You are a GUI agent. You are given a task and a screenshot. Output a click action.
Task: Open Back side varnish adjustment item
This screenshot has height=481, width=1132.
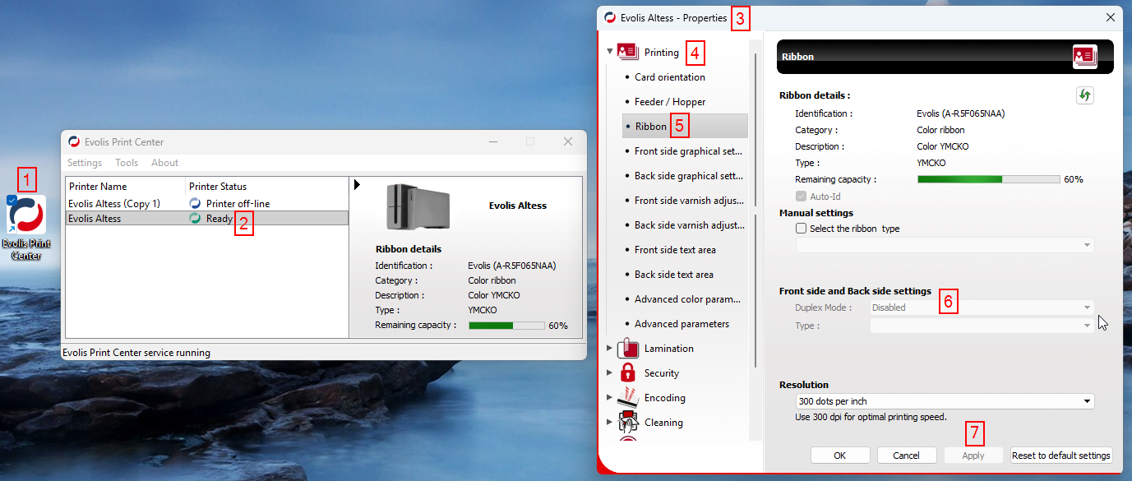click(688, 225)
